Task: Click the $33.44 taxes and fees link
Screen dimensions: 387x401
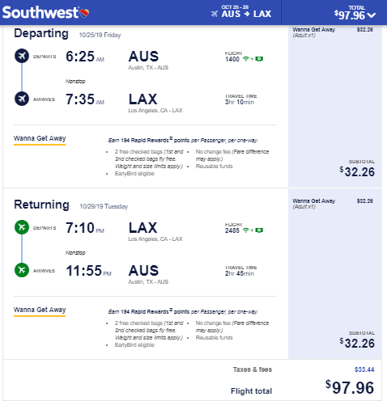Action: click(364, 369)
